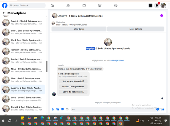Click the taskbar search magnifier

(10, 121)
